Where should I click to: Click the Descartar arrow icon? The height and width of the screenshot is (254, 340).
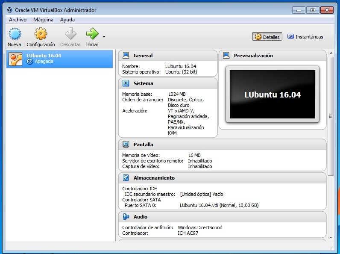point(70,34)
